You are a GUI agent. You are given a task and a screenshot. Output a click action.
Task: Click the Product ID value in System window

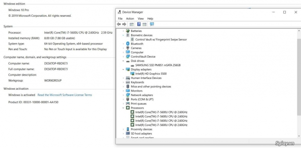coord(41,102)
